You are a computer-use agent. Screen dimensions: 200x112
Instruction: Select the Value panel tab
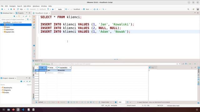153,68
